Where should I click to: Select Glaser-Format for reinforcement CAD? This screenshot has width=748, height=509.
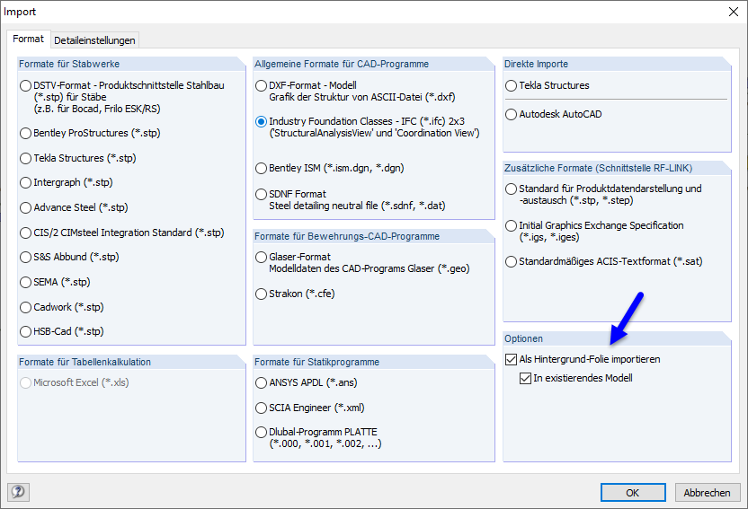262,257
